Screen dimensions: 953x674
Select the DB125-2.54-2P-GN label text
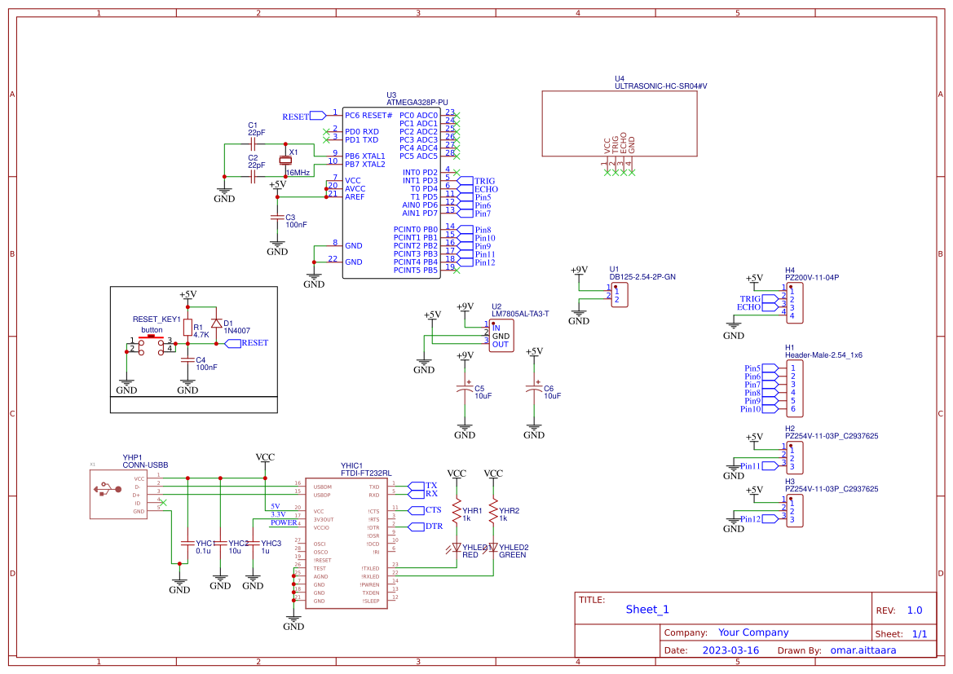pos(642,276)
